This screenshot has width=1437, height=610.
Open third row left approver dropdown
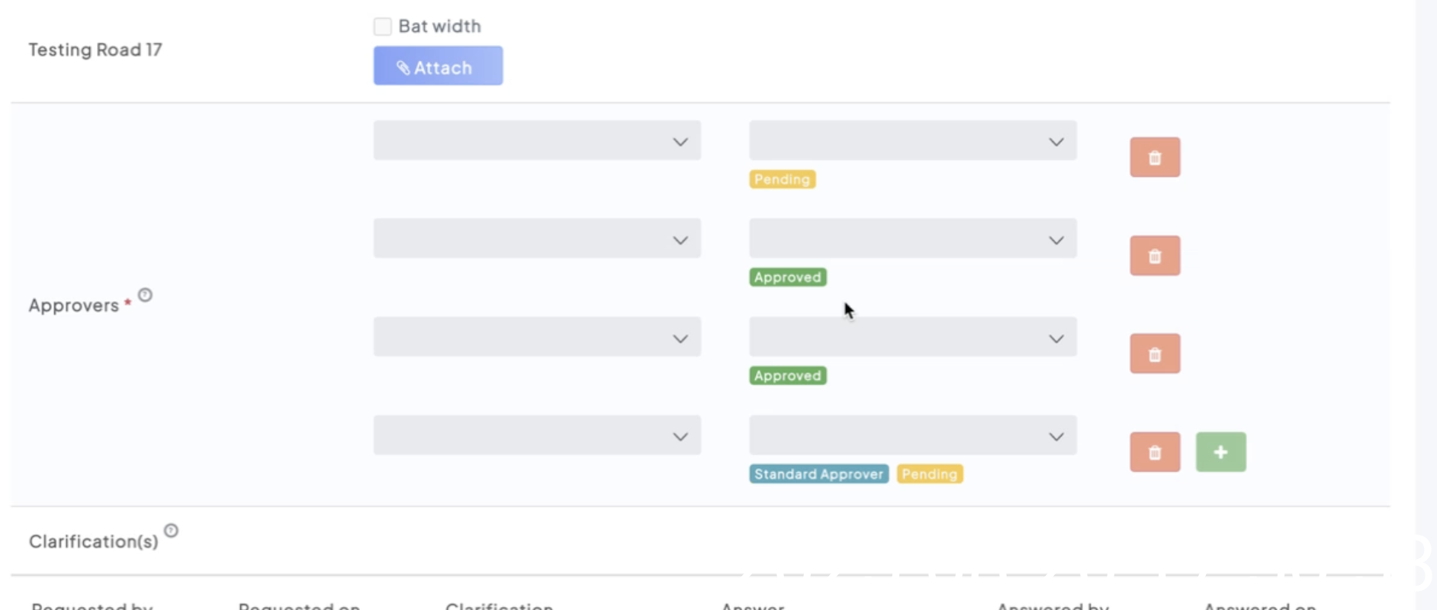(536, 337)
